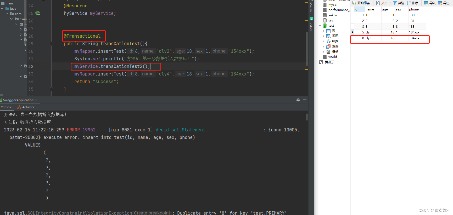Click the 备份 backup icon
The image size is (453, 215).
(328, 52)
